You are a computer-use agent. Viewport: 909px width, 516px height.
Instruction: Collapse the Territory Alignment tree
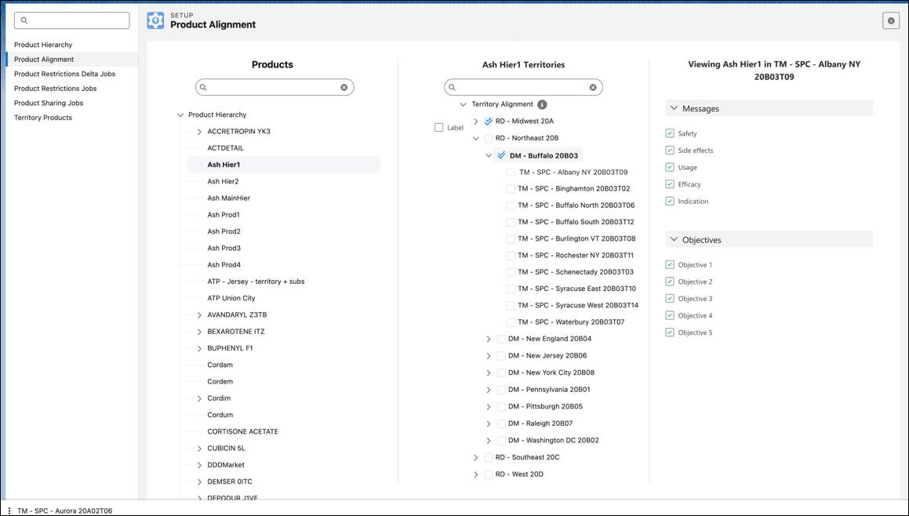tap(464, 104)
